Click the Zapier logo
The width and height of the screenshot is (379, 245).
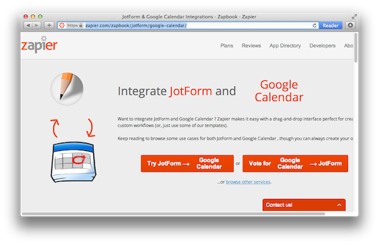[x=39, y=44]
